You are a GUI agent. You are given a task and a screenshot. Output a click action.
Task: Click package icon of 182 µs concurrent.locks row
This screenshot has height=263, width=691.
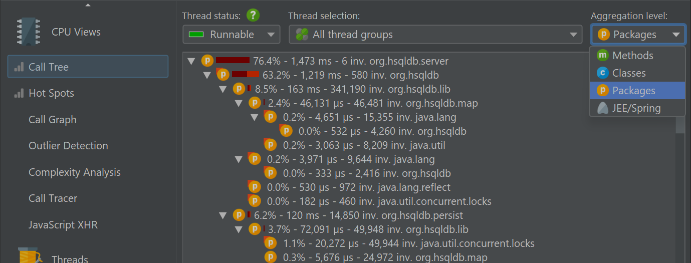coord(255,201)
